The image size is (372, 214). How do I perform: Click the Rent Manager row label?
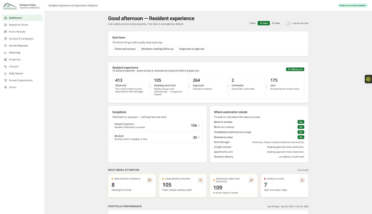(222, 142)
